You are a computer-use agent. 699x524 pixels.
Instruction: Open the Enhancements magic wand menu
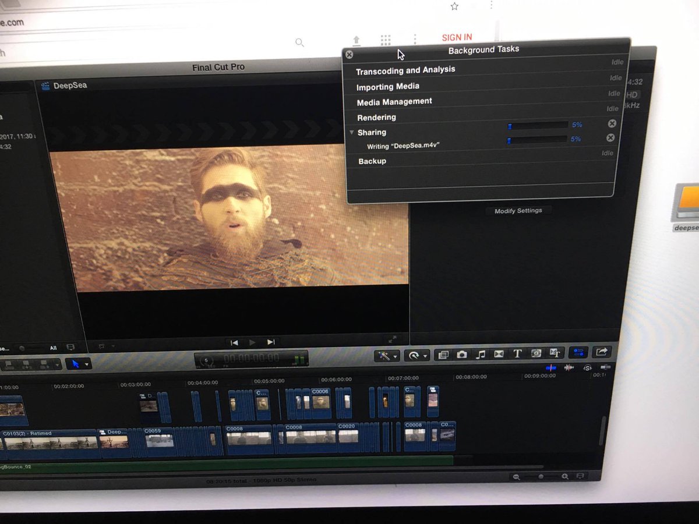(386, 355)
